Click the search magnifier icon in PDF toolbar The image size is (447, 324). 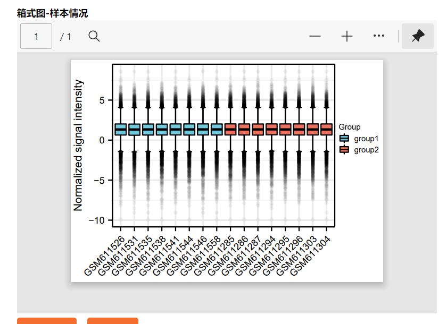point(94,37)
